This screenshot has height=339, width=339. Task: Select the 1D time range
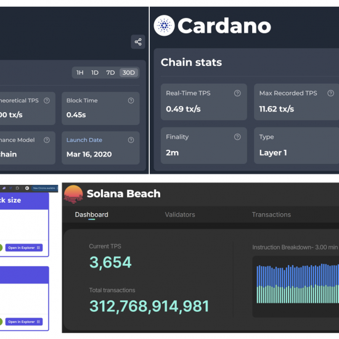click(95, 73)
